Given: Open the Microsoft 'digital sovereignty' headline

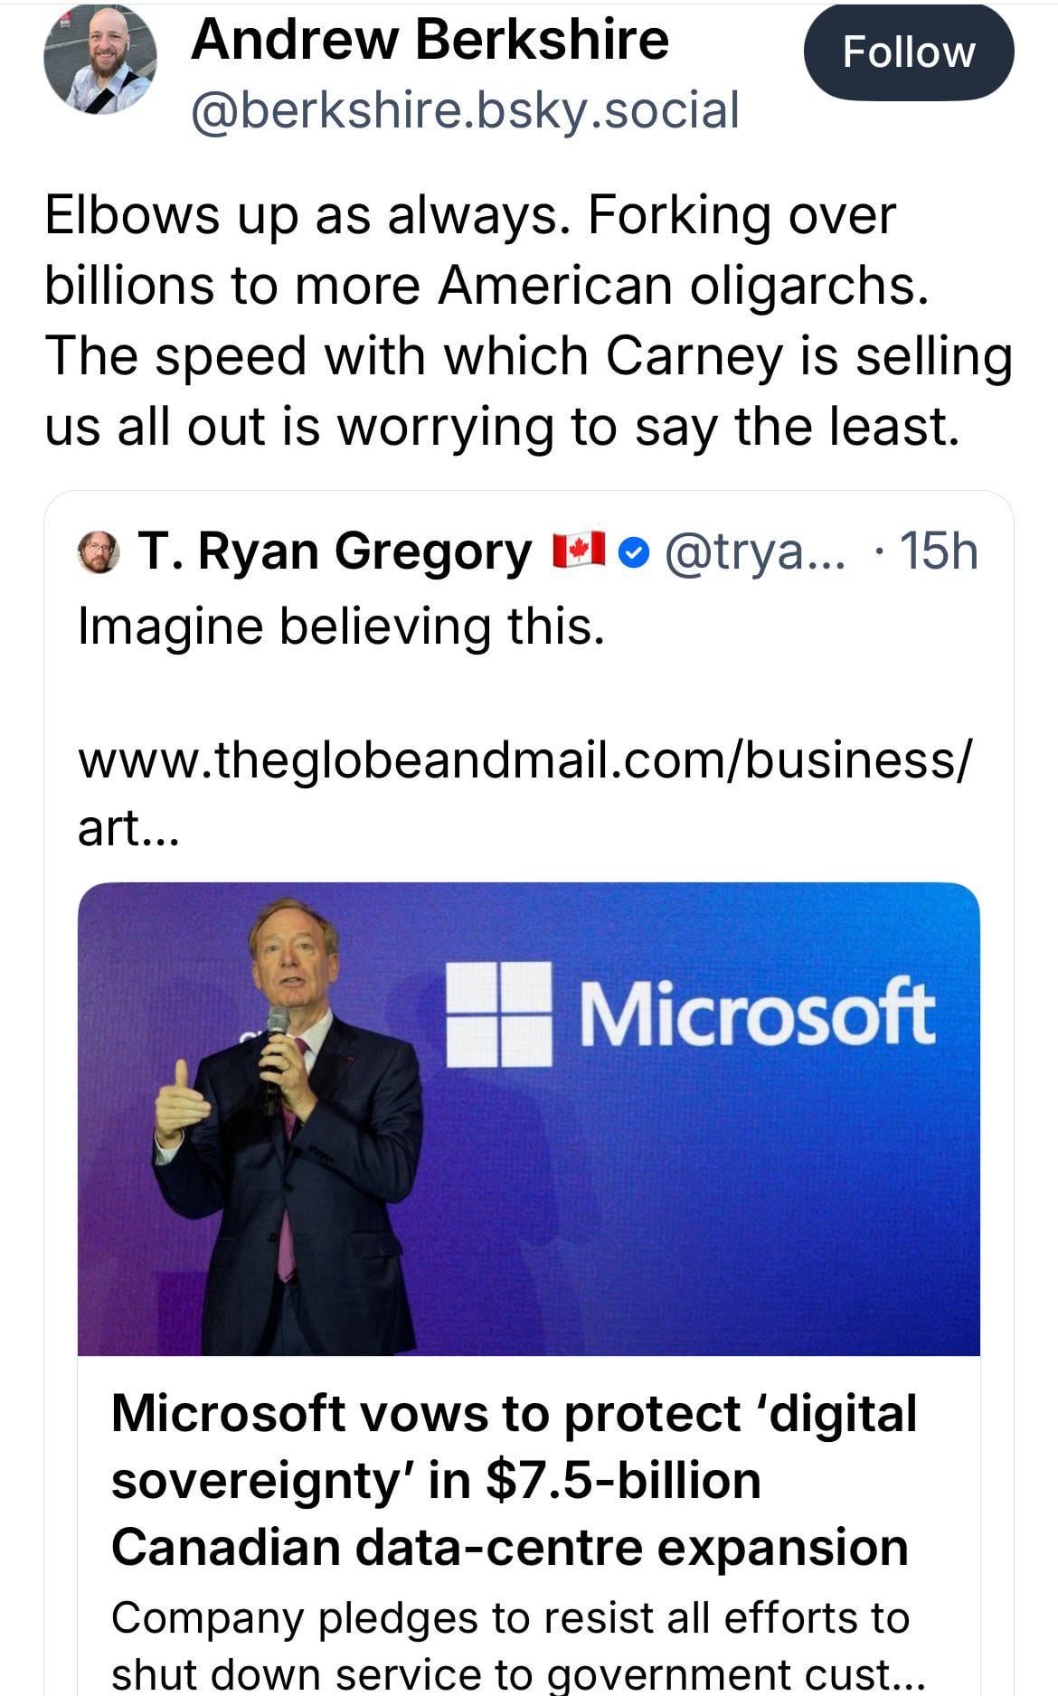Looking at the screenshot, I should pyautogui.click(x=514, y=1480).
